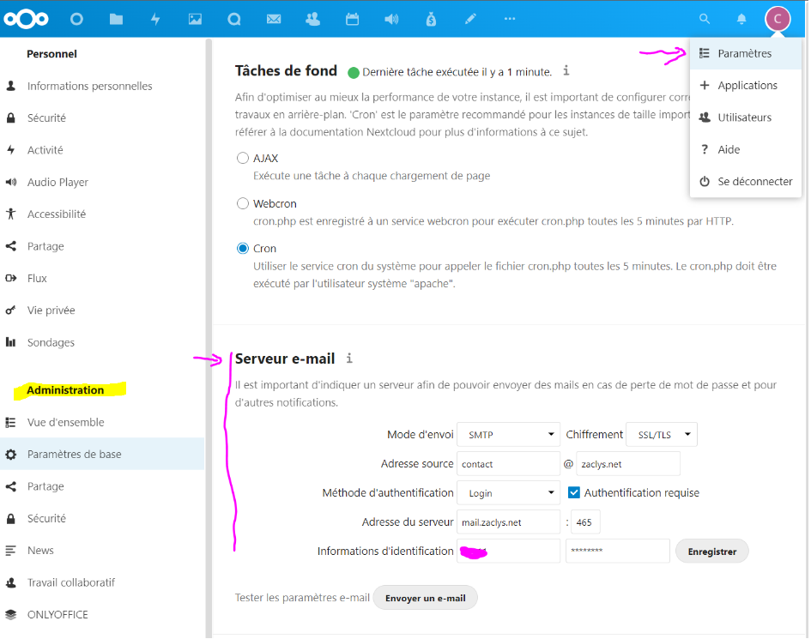Image resolution: width=811 pixels, height=639 pixels.
Task: Choose Se déconnecter from the user menu
Action: click(745, 182)
